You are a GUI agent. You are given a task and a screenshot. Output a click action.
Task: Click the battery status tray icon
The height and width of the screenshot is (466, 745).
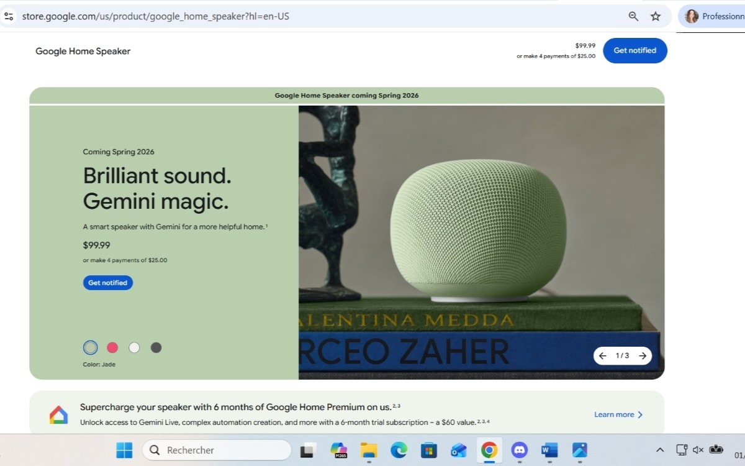(716, 449)
